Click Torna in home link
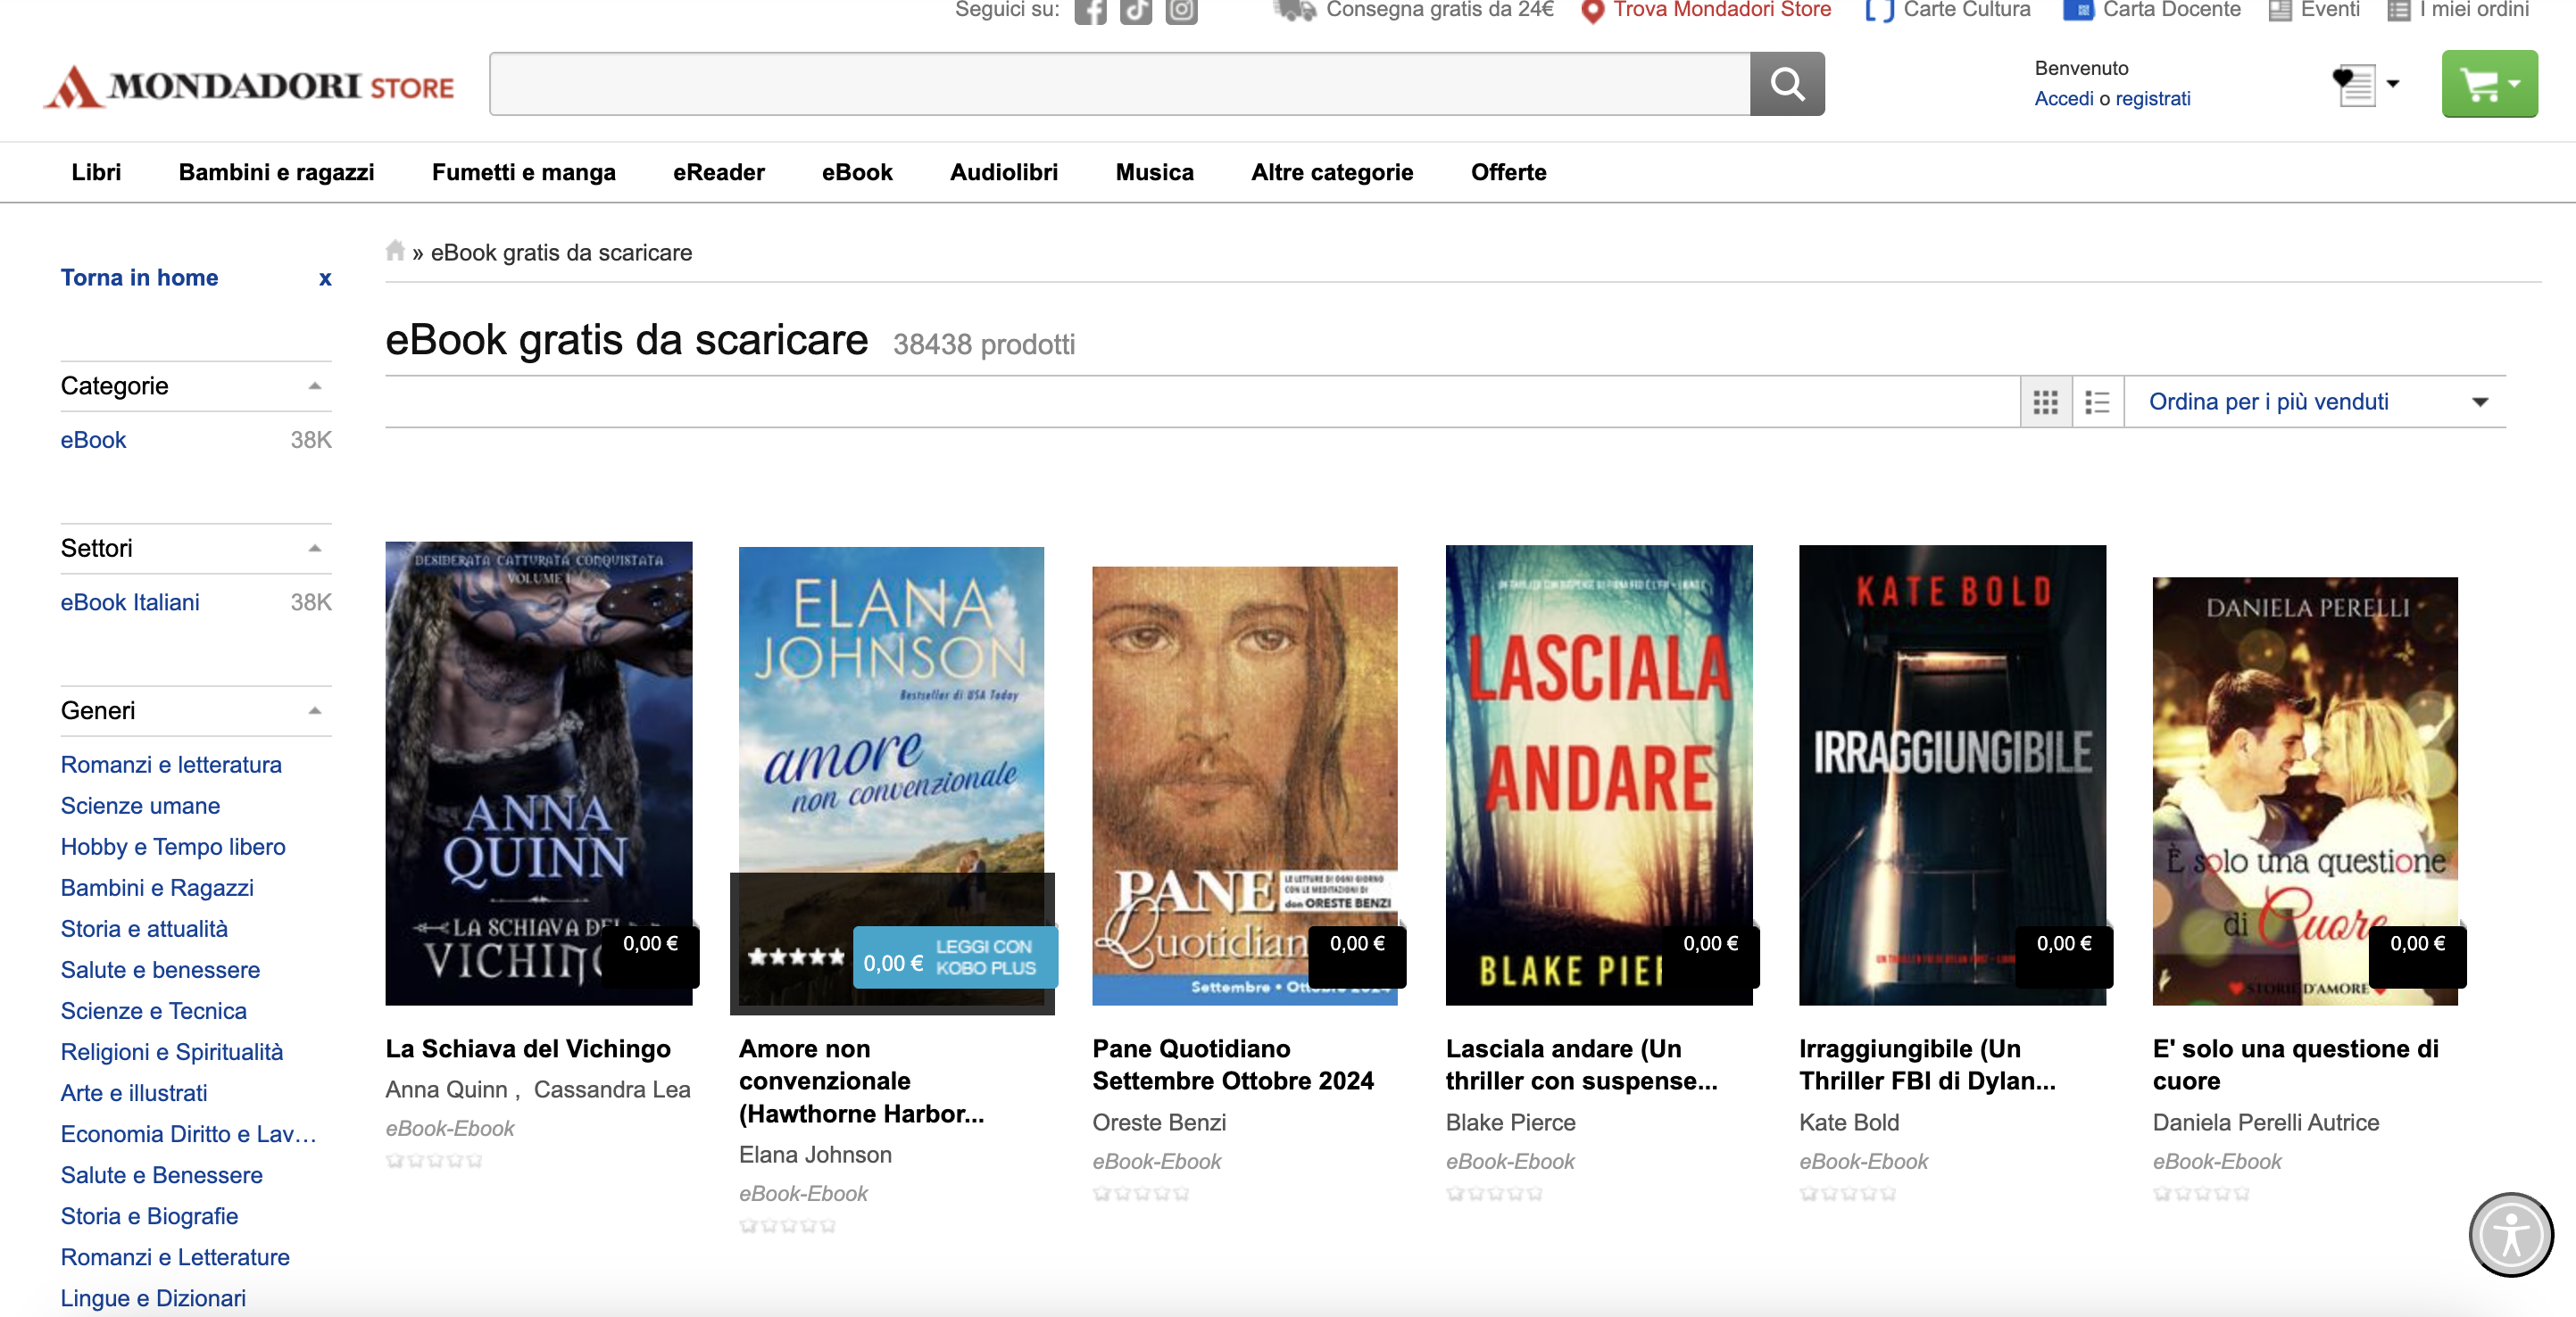Viewport: 2576px width, 1317px height. 139,278
